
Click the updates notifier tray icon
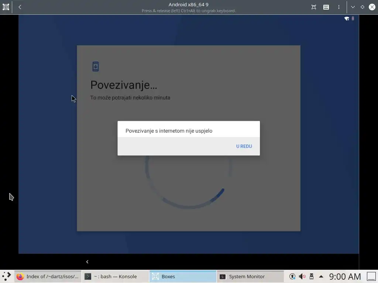point(292,276)
